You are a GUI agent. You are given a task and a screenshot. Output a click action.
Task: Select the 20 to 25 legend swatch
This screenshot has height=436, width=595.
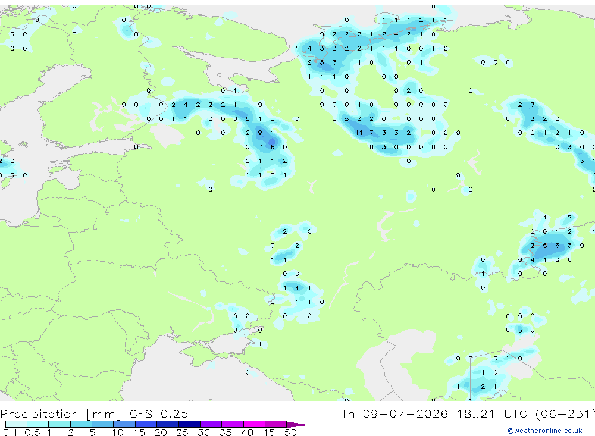point(168,424)
